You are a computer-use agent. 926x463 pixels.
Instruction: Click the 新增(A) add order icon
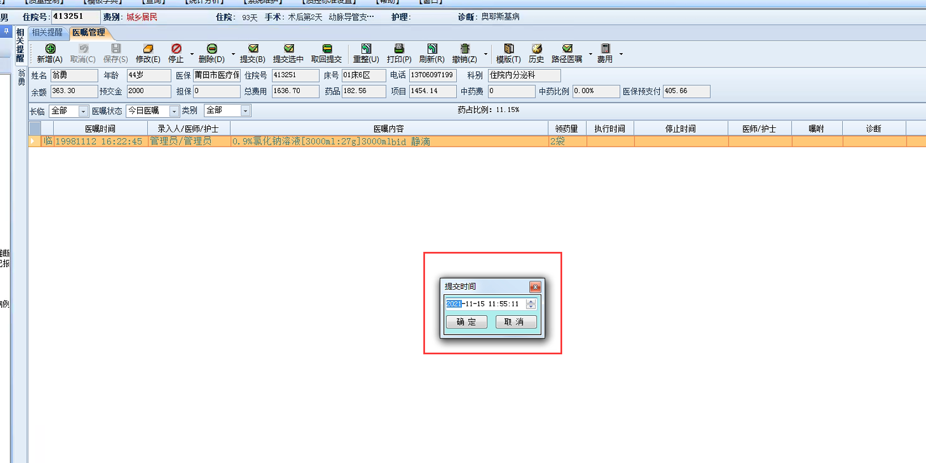tap(50, 49)
